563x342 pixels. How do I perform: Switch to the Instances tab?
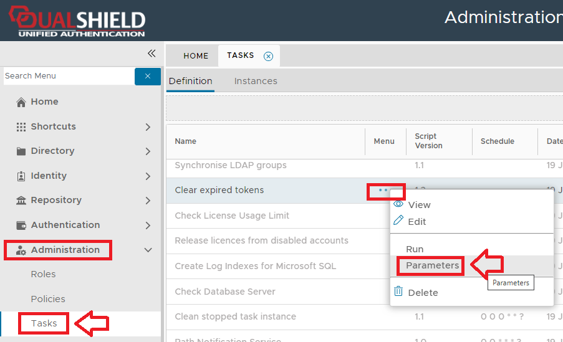(256, 81)
